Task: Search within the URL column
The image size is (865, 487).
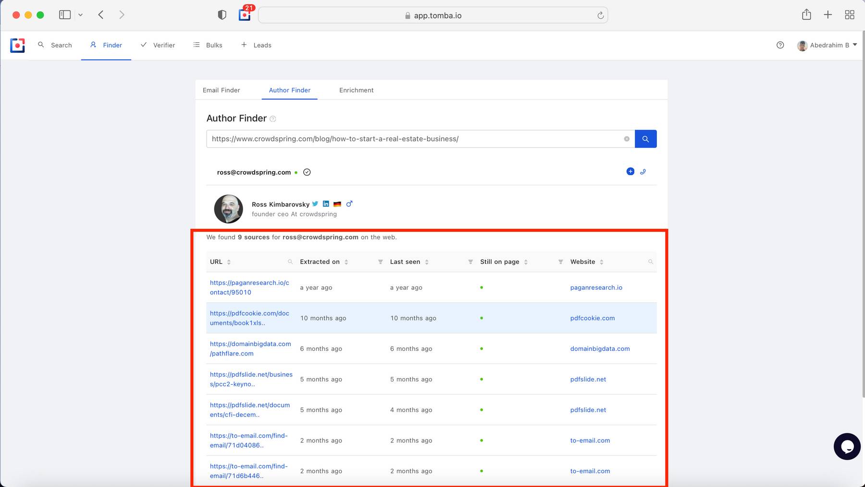Action: point(290,262)
